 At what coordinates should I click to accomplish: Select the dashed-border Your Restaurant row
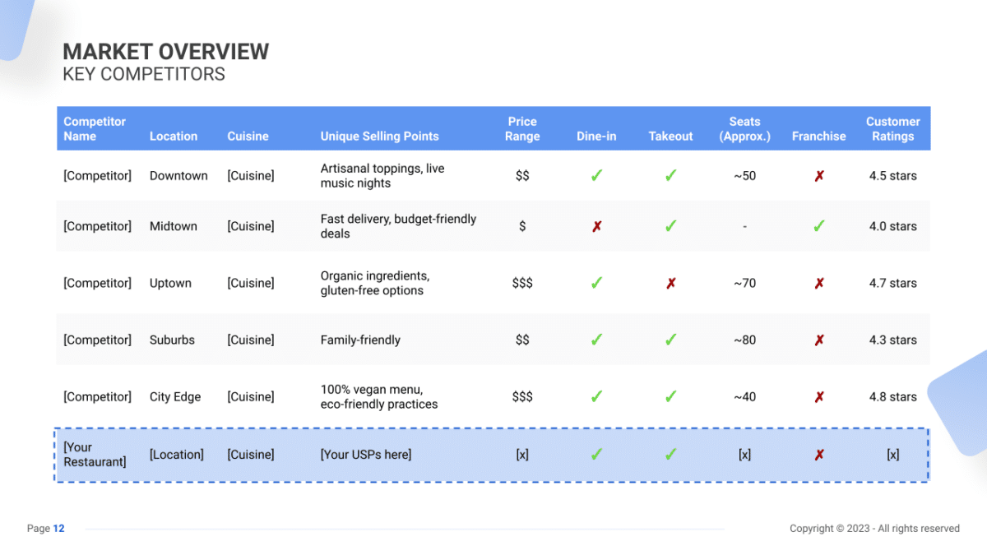492,454
